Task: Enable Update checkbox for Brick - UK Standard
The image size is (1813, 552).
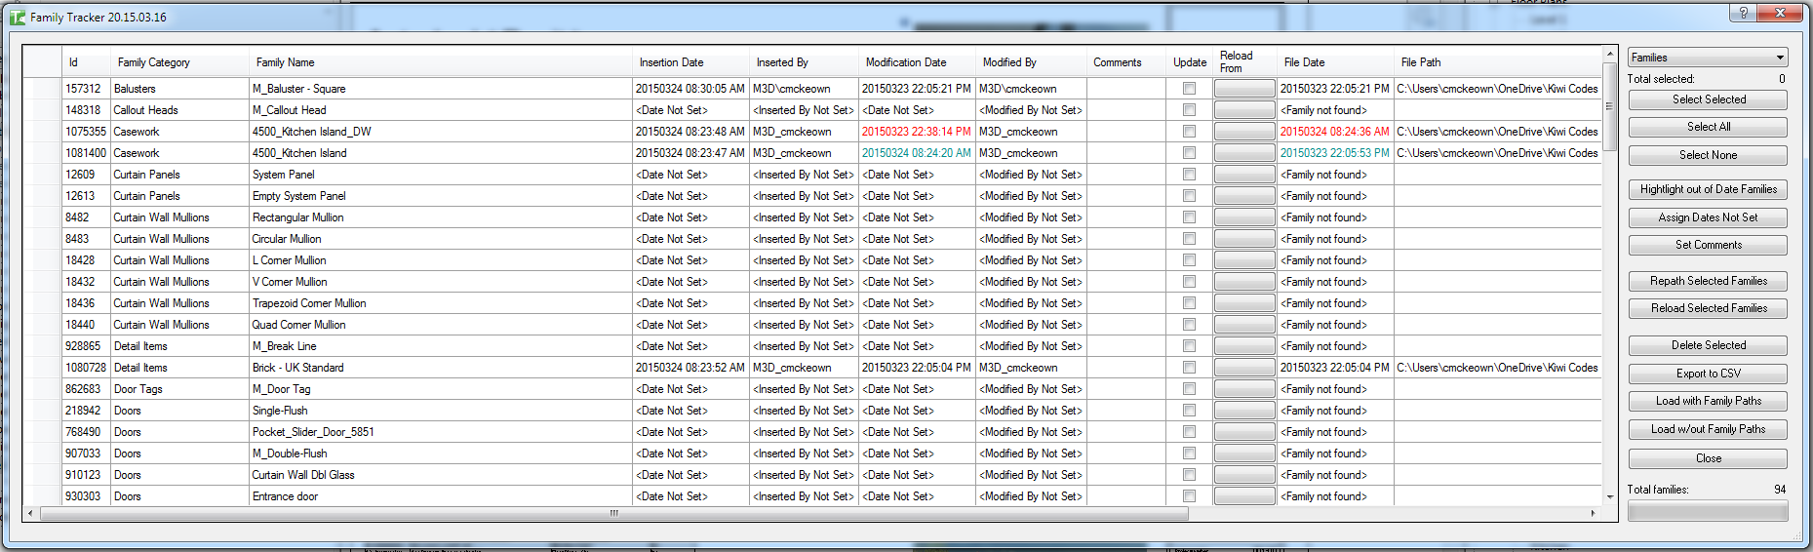Action: [1189, 368]
